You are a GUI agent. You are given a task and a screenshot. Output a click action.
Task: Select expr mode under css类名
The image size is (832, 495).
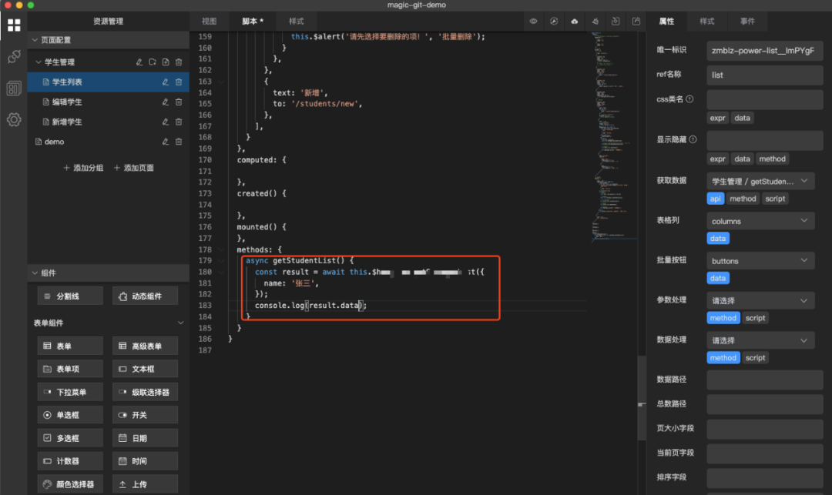point(717,119)
